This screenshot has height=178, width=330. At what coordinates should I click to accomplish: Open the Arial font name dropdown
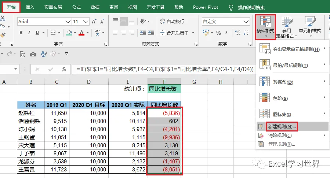(68, 21)
